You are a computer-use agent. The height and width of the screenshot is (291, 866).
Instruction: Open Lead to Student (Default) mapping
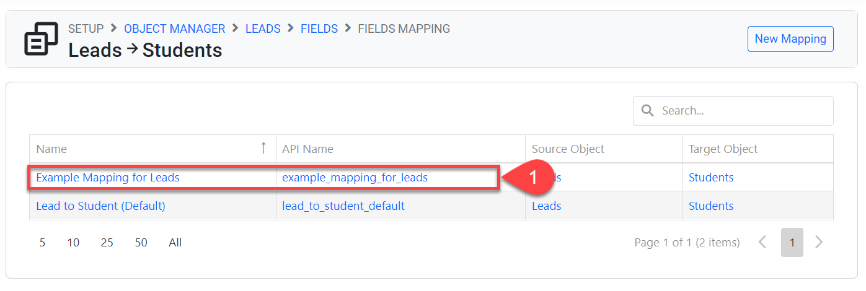pos(100,206)
